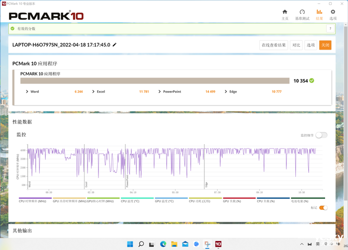Viewport: 348px width, 250px height.
Task: Click the 其他输出 section heading
Action: coord(22,231)
